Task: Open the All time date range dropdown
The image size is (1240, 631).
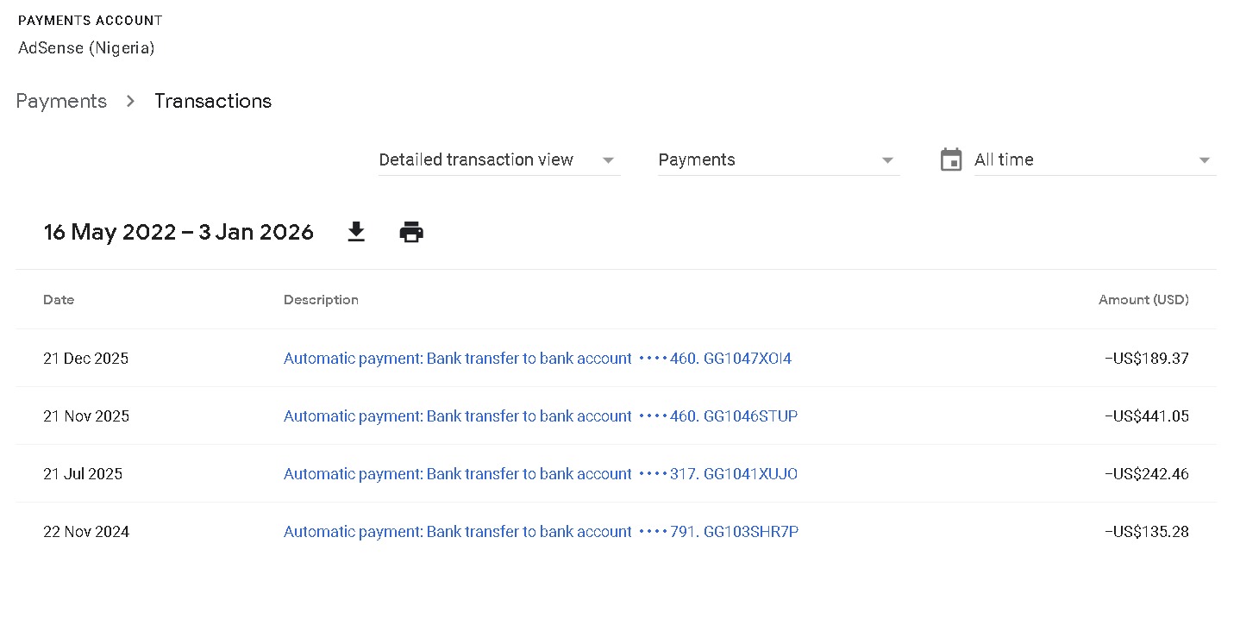Action: pyautogui.click(x=1093, y=160)
